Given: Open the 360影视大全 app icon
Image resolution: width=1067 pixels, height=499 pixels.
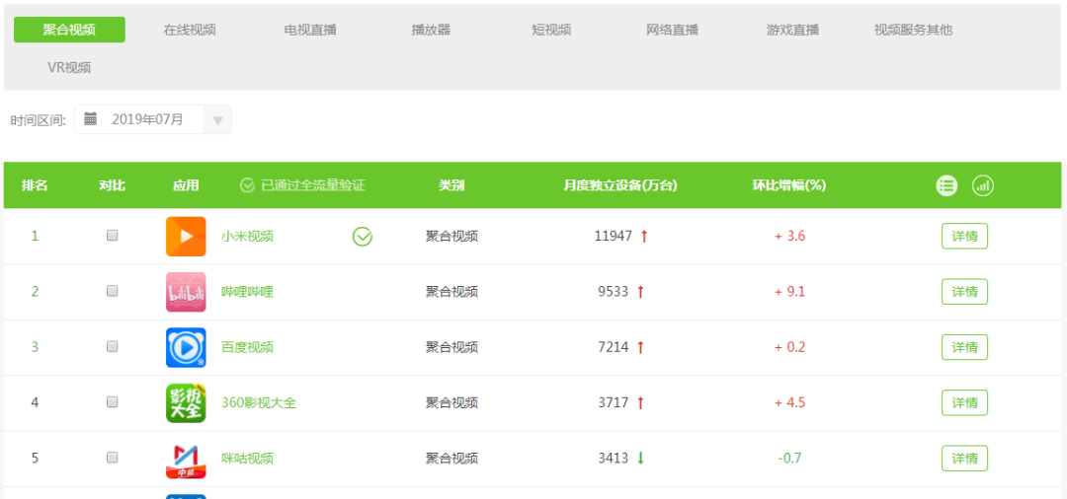Looking at the screenshot, I should coord(186,403).
